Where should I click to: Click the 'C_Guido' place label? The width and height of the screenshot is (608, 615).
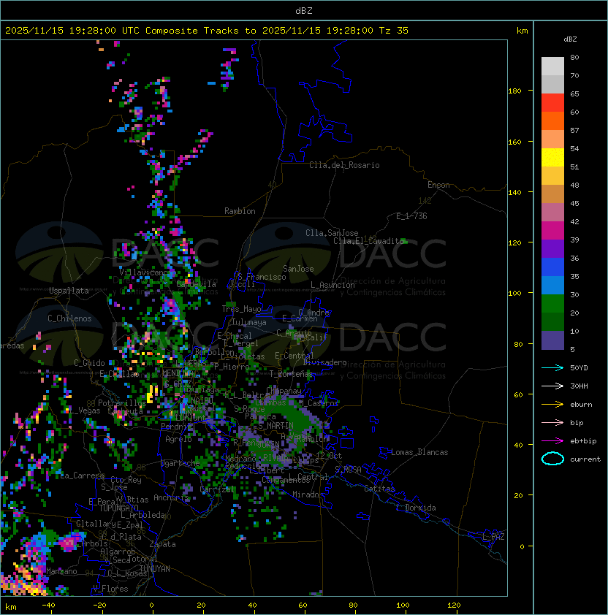(89, 363)
